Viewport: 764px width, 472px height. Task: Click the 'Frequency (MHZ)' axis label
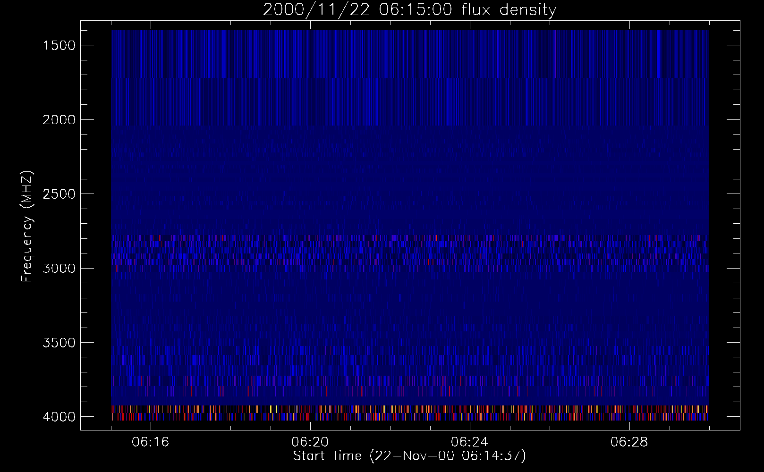27,227
